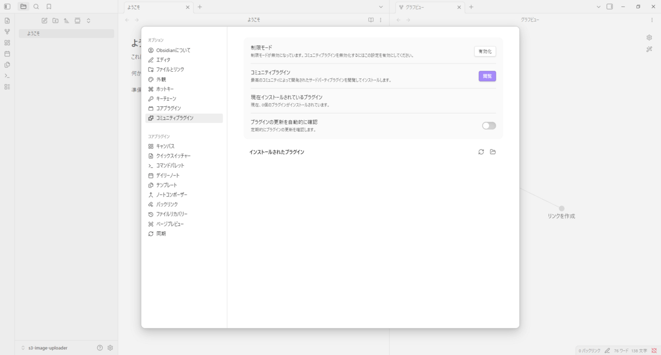
Task: Click the 有効化 restricted mode button
Action: (485, 51)
